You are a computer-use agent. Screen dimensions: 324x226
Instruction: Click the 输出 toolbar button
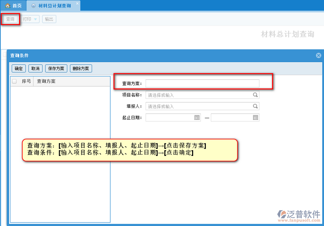(49, 19)
